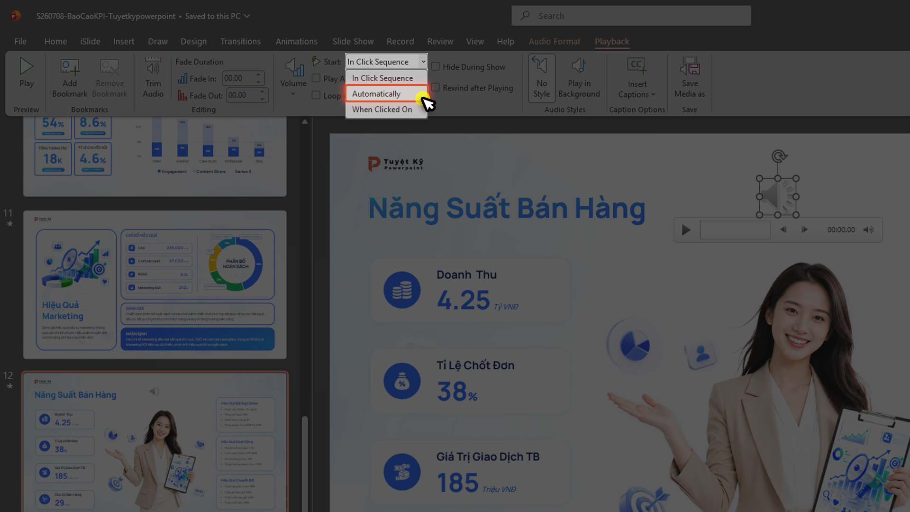
Task: Toggle Play Across Slides checkbox
Action: (x=316, y=78)
